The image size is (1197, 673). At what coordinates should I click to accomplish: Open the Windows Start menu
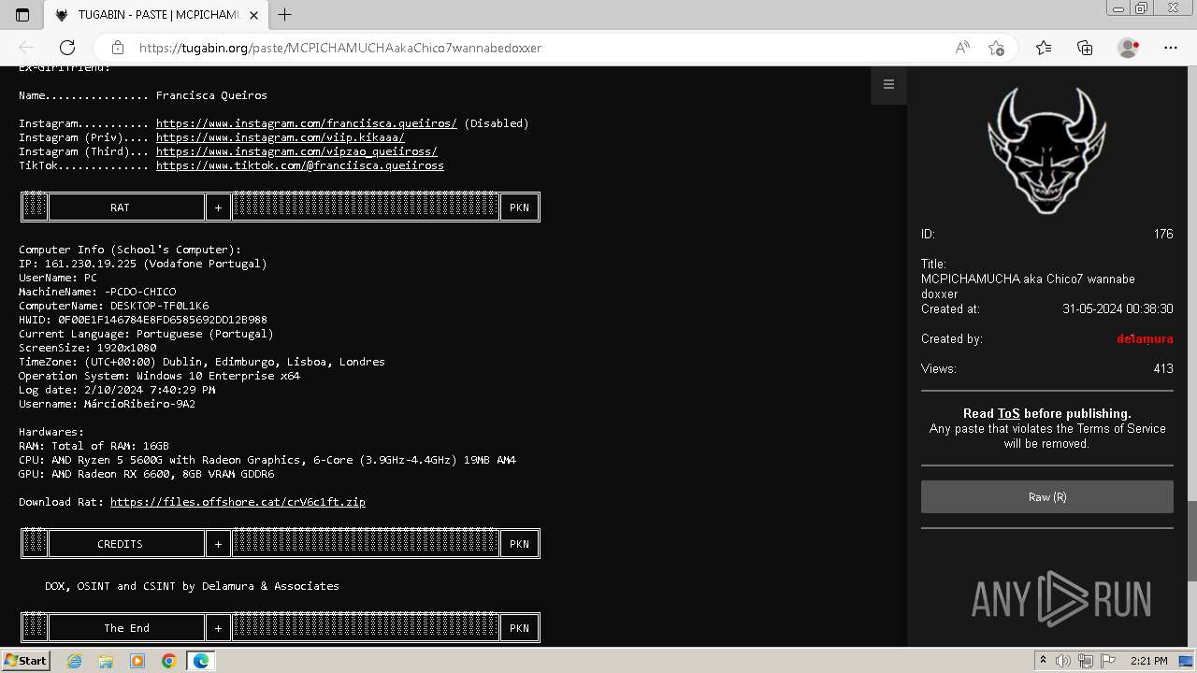(x=25, y=661)
